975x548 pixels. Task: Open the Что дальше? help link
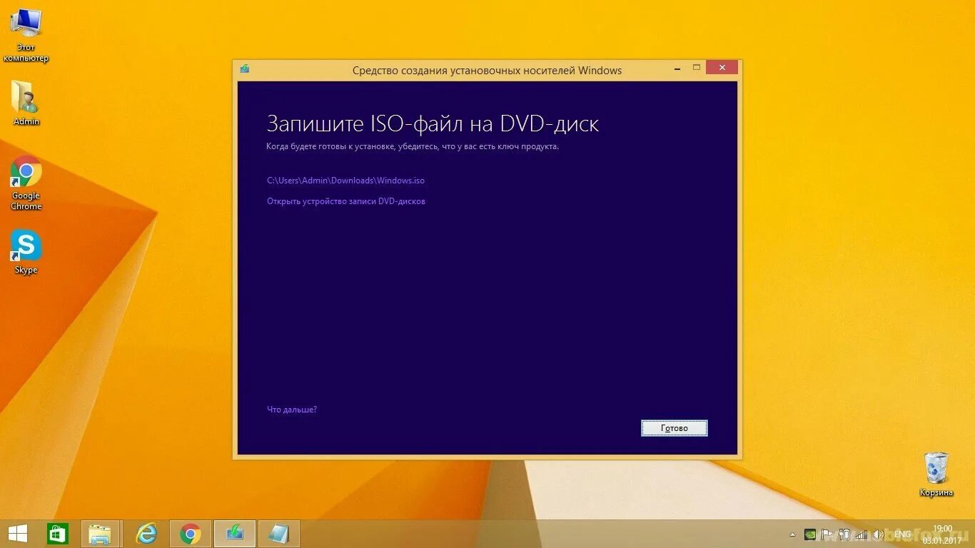point(292,410)
